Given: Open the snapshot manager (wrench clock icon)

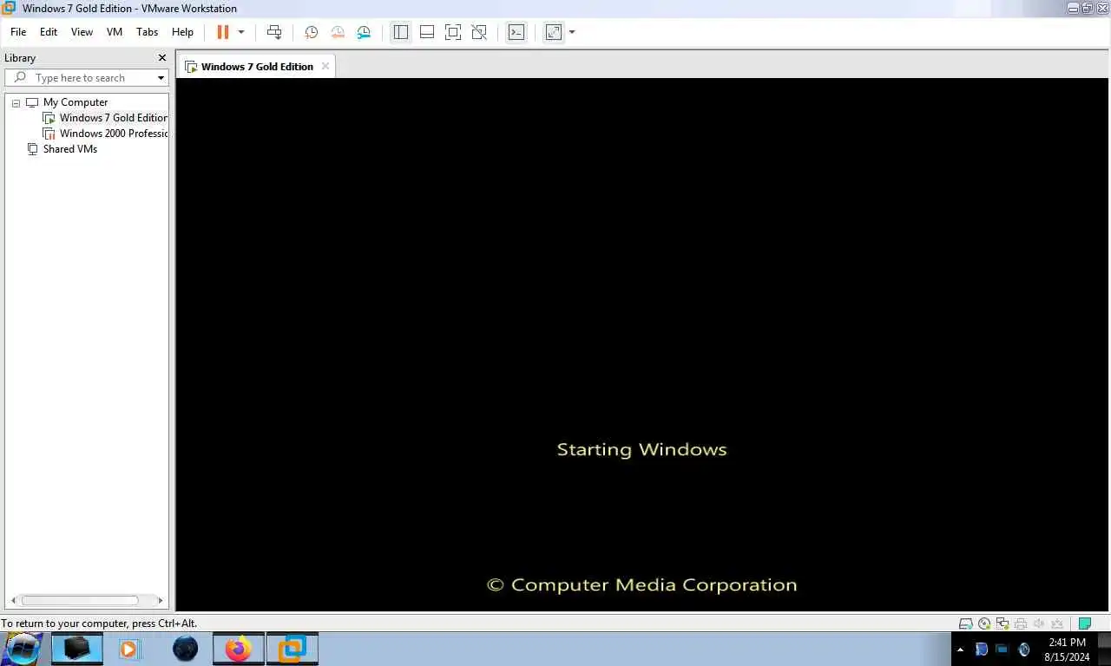Looking at the screenshot, I should coord(364,32).
